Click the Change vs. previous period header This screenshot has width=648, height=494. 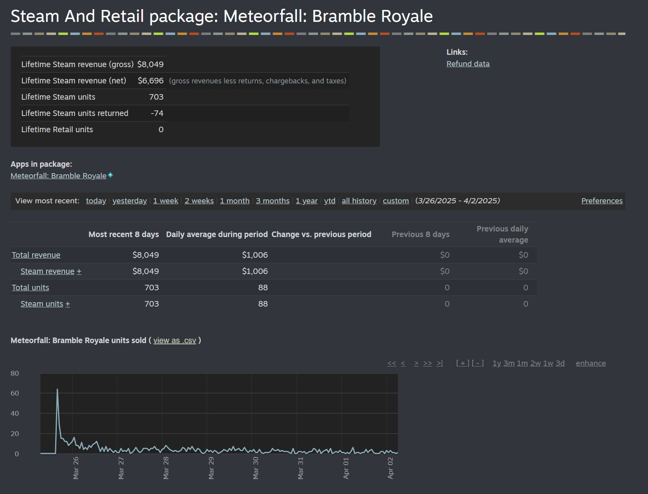click(321, 234)
